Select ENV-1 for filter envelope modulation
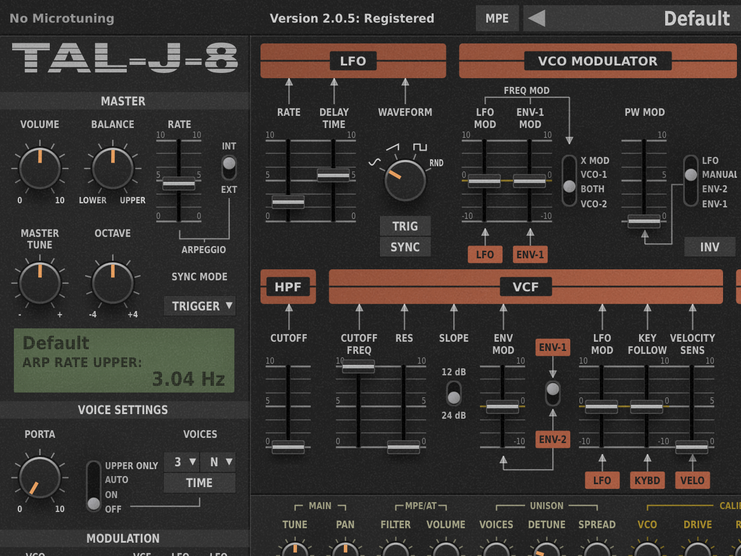The image size is (741, 556). [x=552, y=348]
